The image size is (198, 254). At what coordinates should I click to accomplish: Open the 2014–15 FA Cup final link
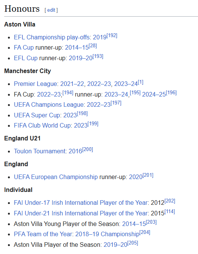click(77, 48)
